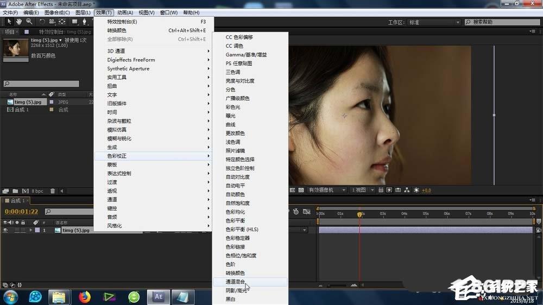Open After Effects from taskbar
Viewport: 543px width, 305px height.
tap(158, 297)
